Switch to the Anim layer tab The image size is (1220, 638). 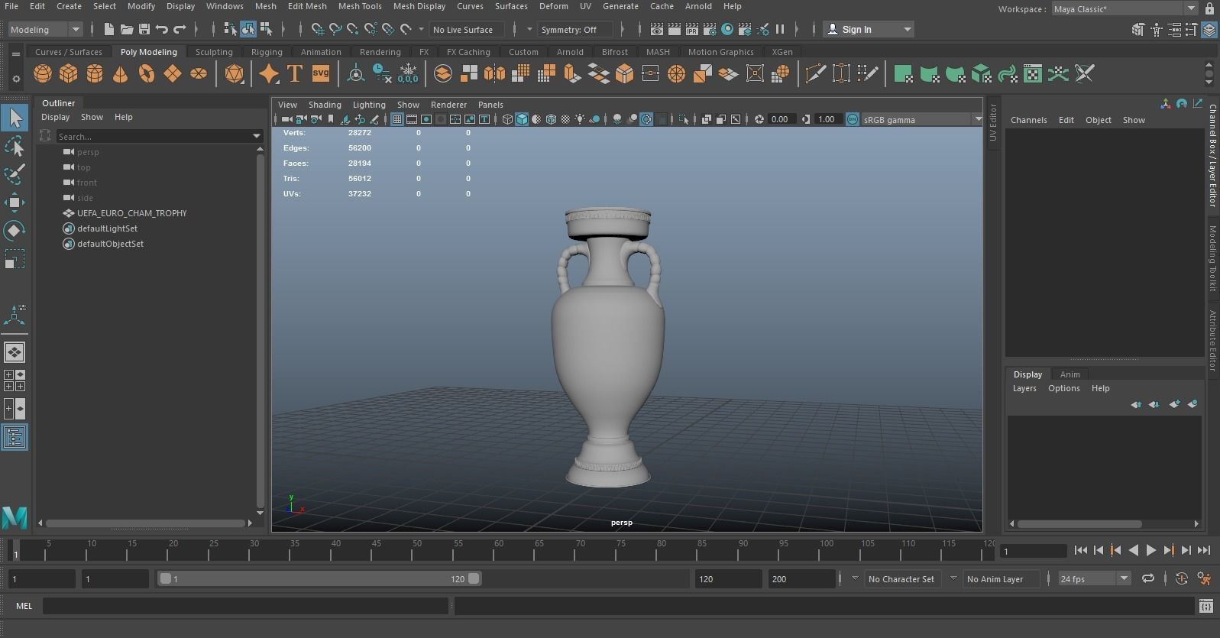point(1070,374)
